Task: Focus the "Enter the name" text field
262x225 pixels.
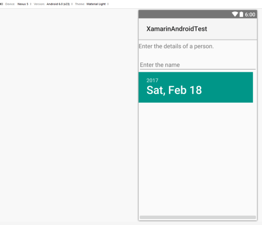Action: coord(197,65)
